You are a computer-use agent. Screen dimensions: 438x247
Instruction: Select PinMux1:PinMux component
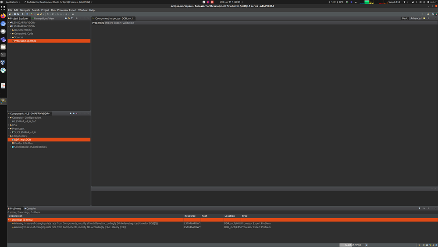click(x=24, y=144)
